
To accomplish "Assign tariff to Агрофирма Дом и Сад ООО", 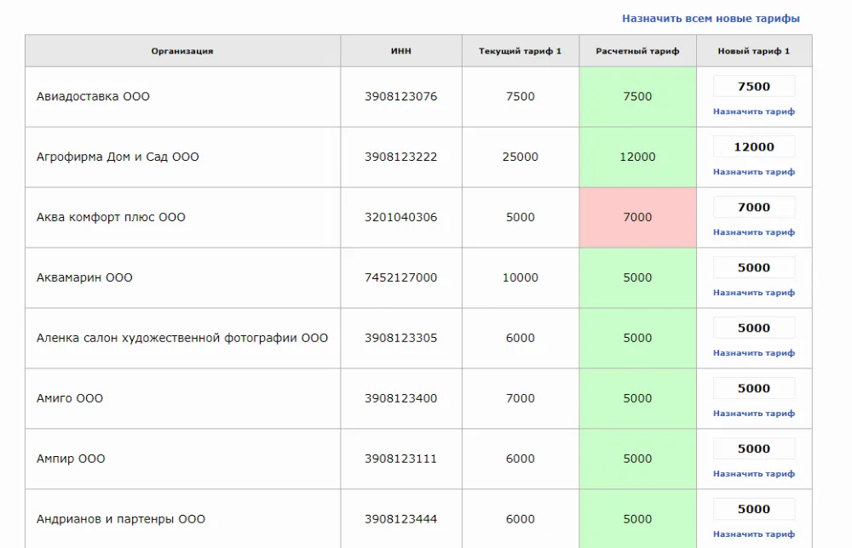I will [x=753, y=172].
